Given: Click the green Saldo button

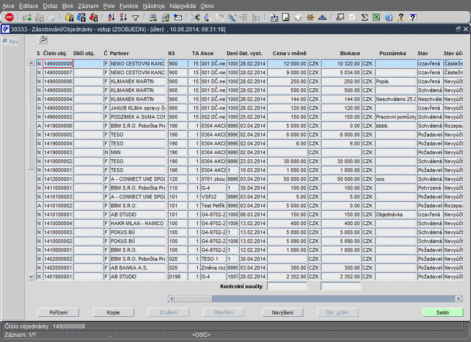Looking at the screenshot, I should click(443, 313).
